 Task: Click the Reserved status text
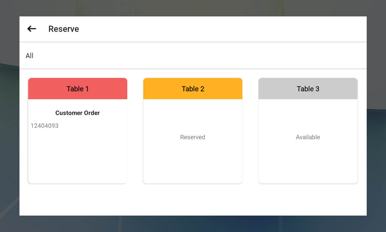coord(193,137)
